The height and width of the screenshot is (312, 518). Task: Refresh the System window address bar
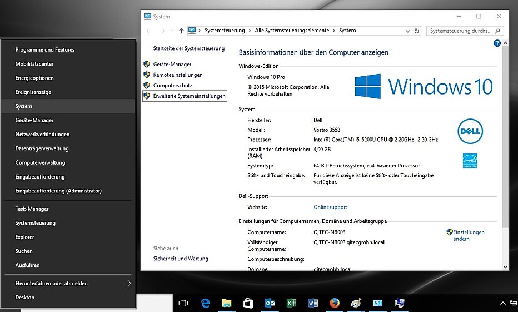coord(417,31)
